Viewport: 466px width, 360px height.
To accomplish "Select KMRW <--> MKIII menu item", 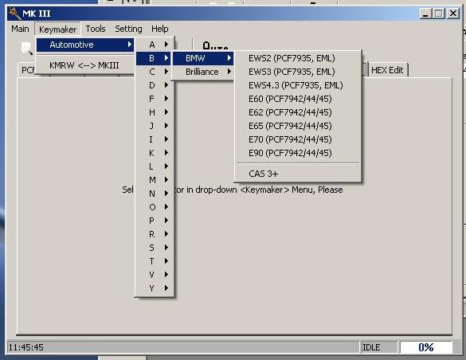I will tap(84, 65).
